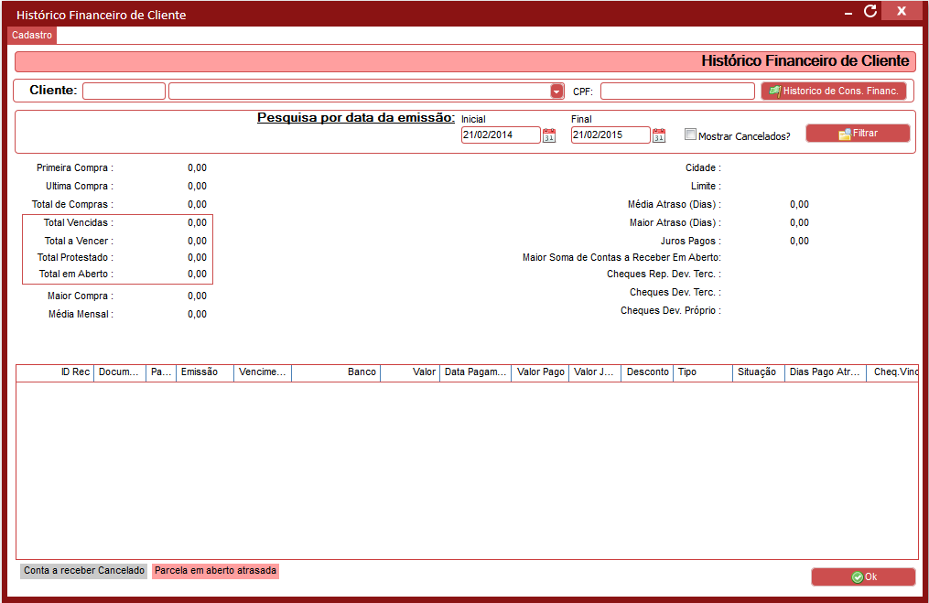Viewport: 929px width, 603px height.
Task: Confirm with the Ok button
Action: coord(863,577)
